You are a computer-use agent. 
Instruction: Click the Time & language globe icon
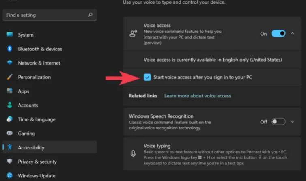pos(10,119)
